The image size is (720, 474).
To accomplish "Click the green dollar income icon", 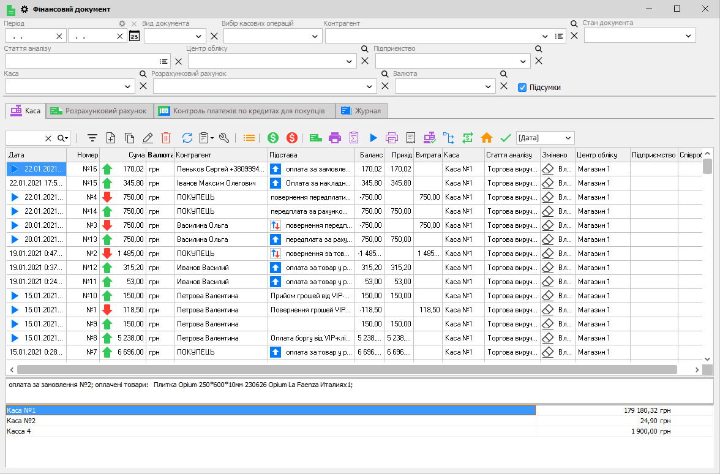I will pos(273,138).
